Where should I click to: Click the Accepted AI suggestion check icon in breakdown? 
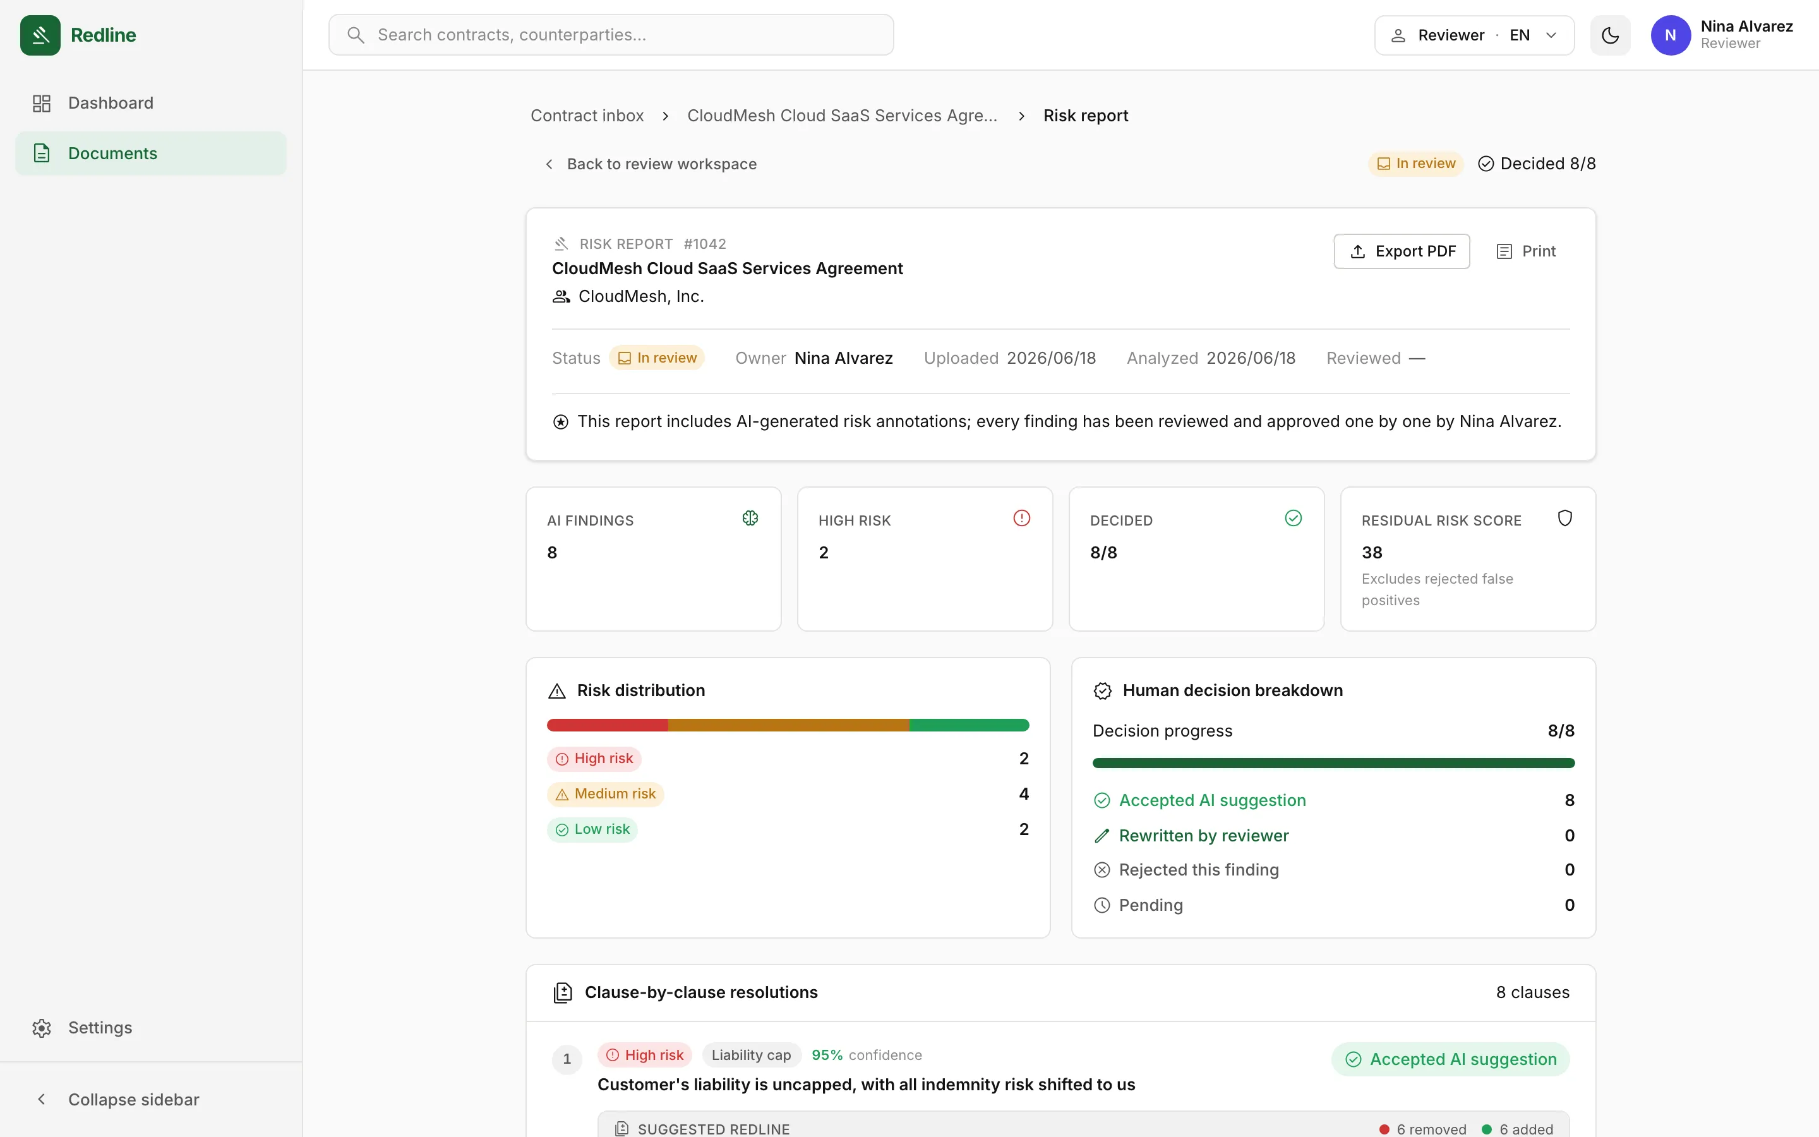point(1102,801)
